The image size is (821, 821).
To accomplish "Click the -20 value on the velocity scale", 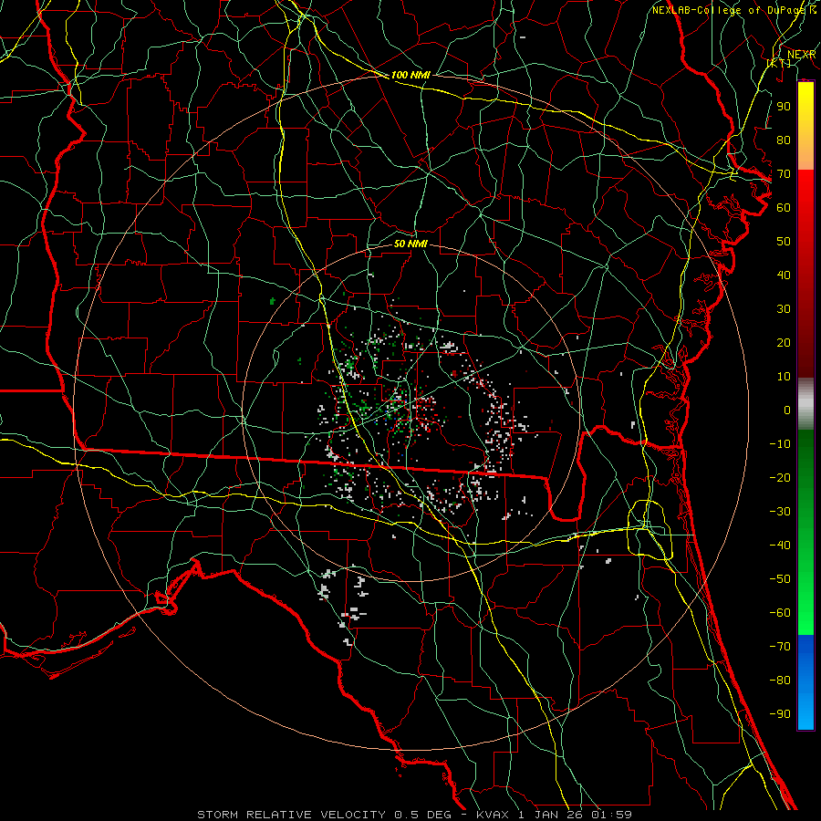I will tap(780, 477).
